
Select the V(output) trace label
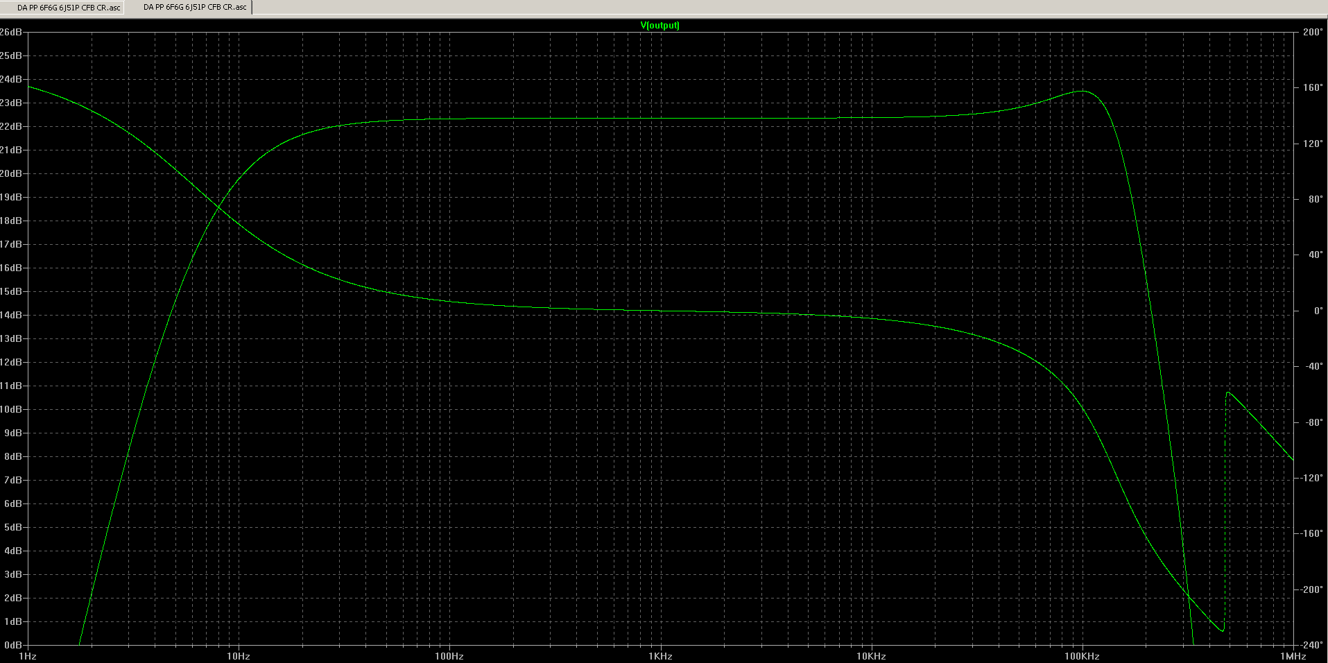pyautogui.click(x=660, y=26)
